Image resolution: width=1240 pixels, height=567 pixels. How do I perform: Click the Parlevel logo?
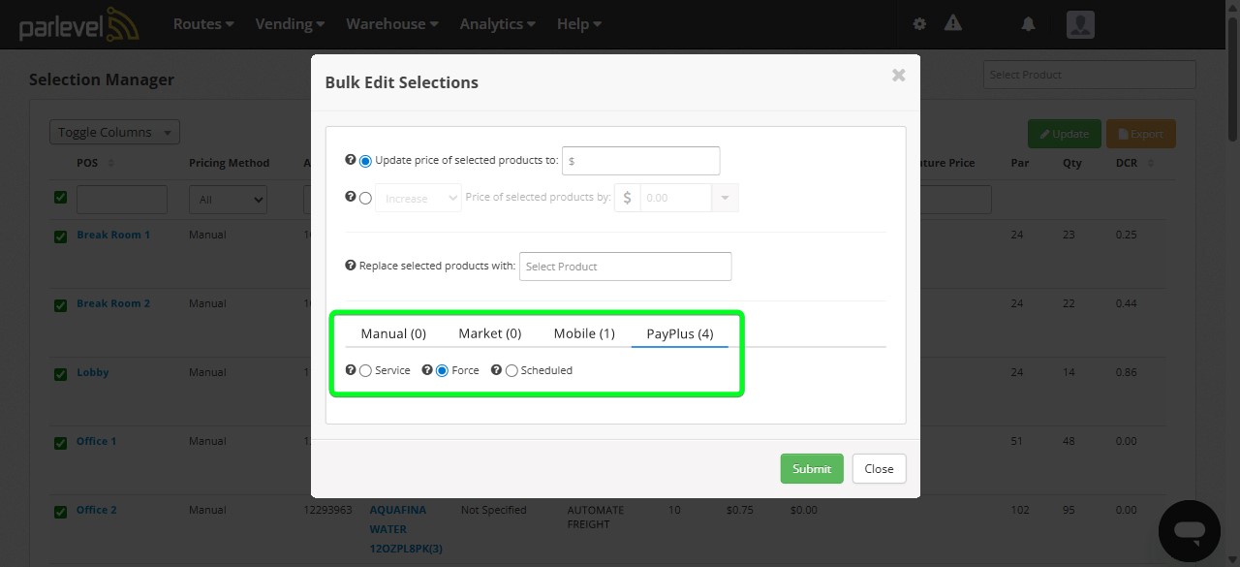point(77,24)
